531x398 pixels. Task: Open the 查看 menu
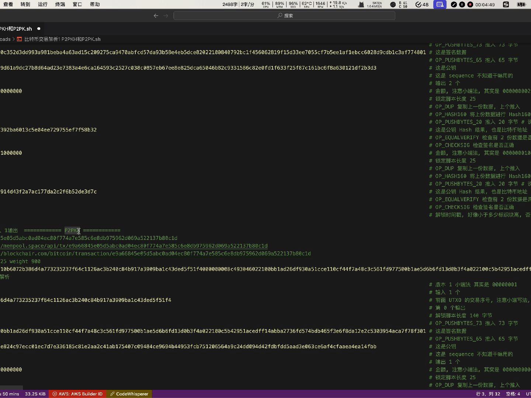pos(8,4)
